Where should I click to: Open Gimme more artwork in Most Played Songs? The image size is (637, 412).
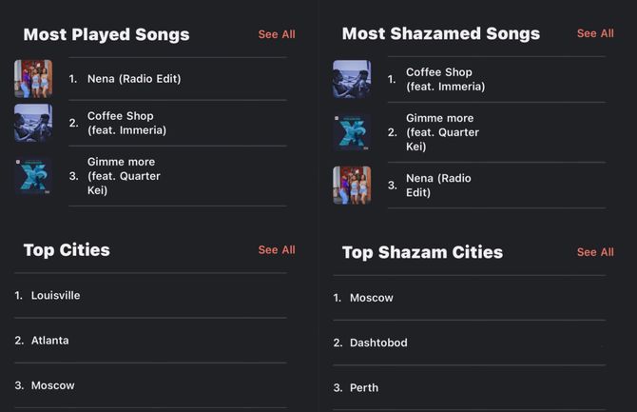pos(33,176)
